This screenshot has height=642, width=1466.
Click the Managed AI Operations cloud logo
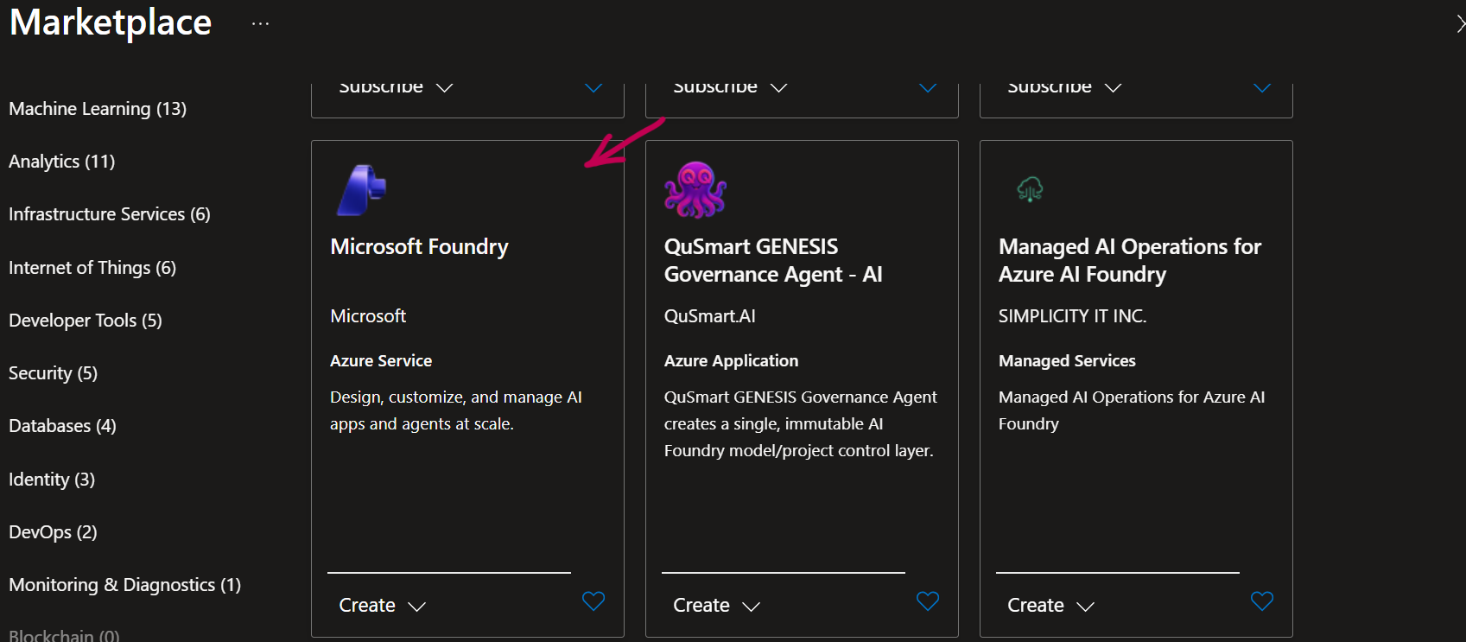tap(1030, 188)
